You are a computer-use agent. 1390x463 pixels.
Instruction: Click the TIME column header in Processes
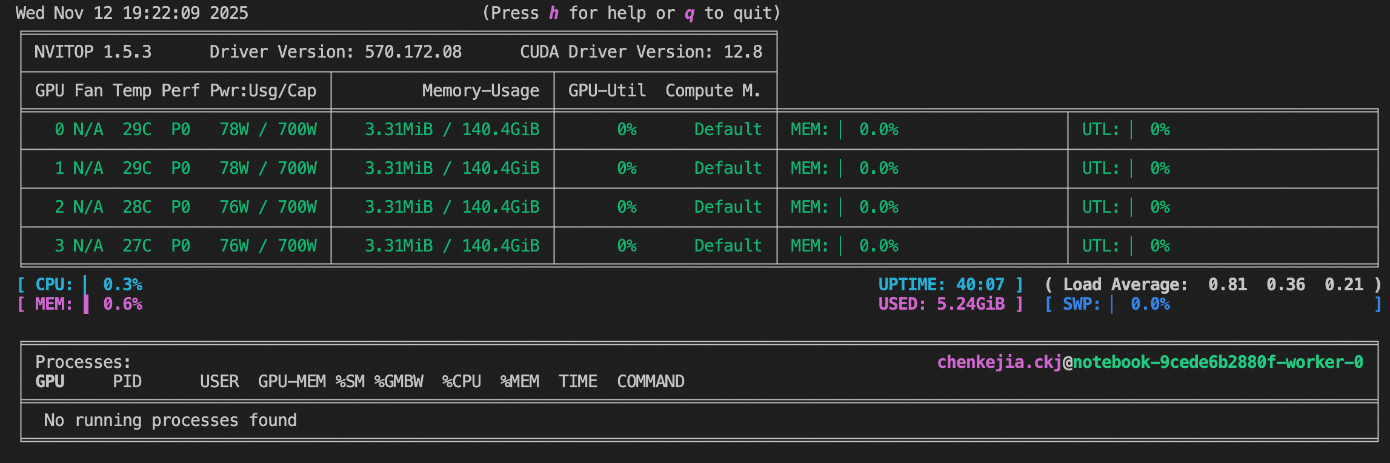pyautogui.click(x=578, y=382)
